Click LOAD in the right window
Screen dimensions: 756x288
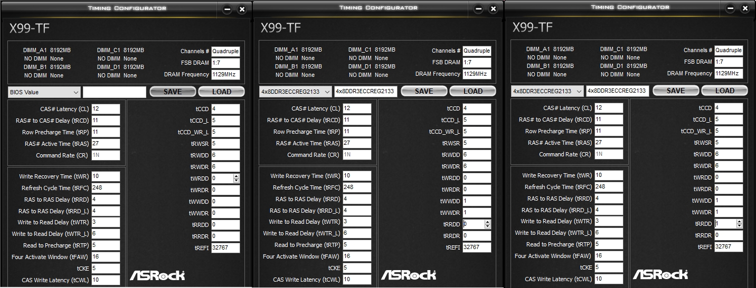(724, 91)
